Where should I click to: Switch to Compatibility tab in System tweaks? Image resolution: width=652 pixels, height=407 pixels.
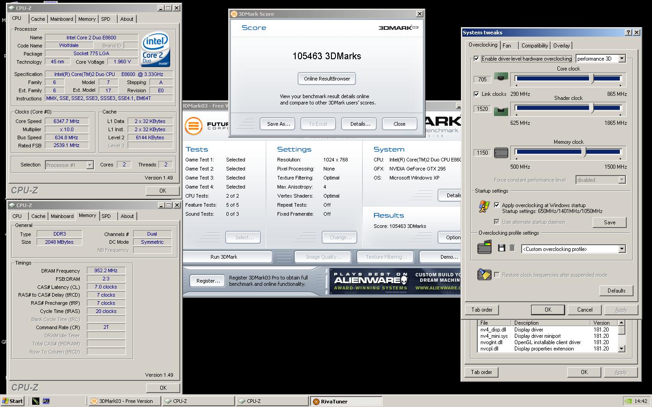click(535, 46)
